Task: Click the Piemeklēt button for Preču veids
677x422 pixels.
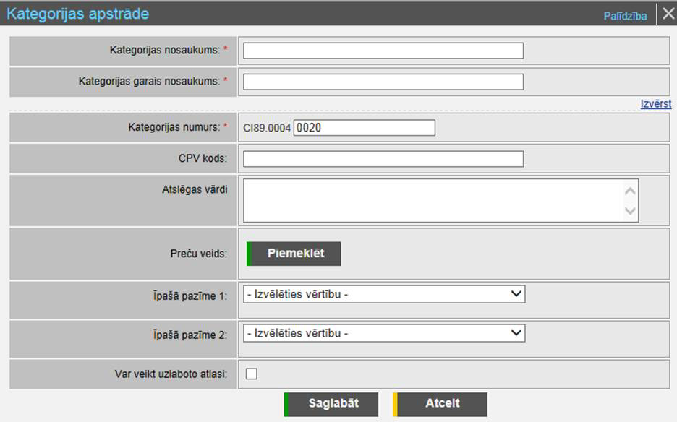Action: [x=294, y=254]
